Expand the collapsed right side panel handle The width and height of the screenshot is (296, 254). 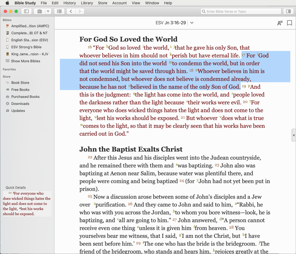pyautogui.click(x=294, y=135)
